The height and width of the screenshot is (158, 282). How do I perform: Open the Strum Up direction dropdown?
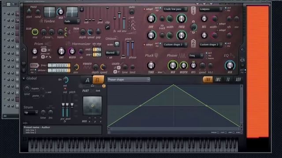31,112
